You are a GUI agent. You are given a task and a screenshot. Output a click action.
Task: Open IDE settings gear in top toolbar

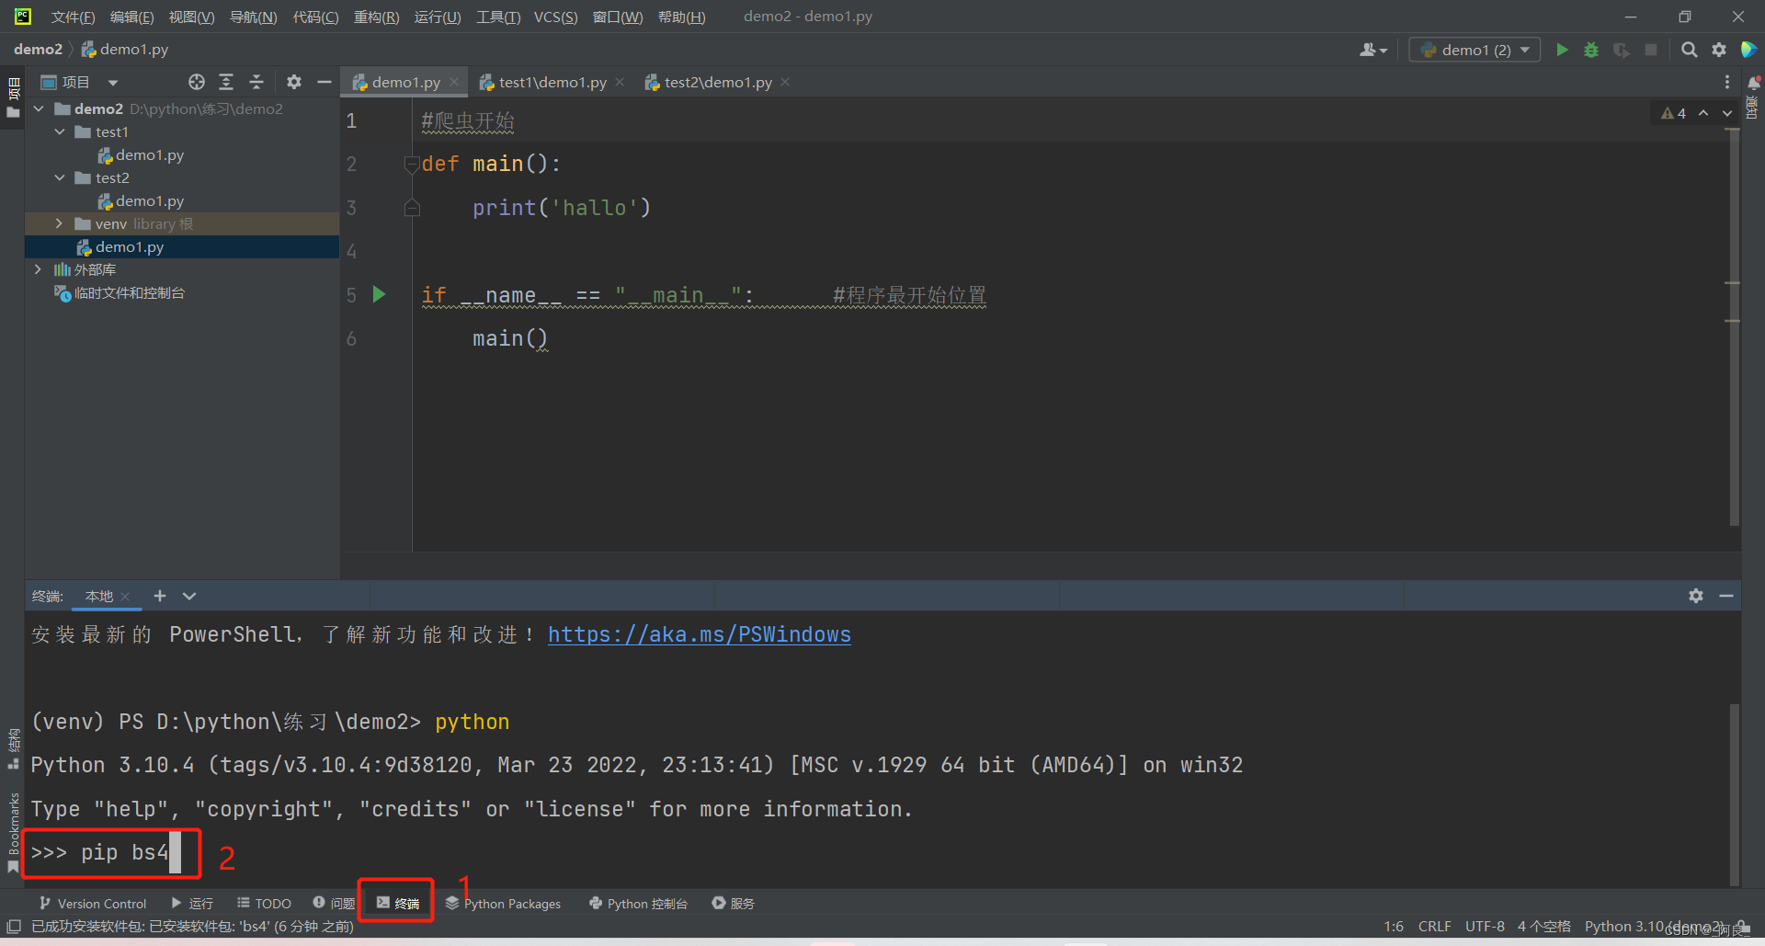1719,50
